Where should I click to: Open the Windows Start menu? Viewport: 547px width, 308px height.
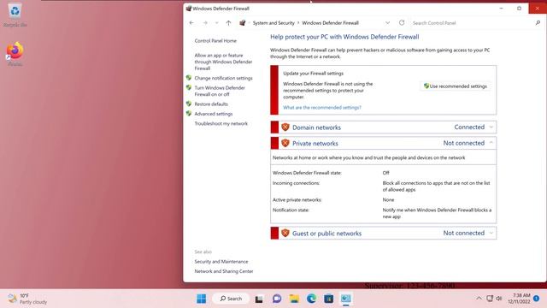click(x=202, y=299)
